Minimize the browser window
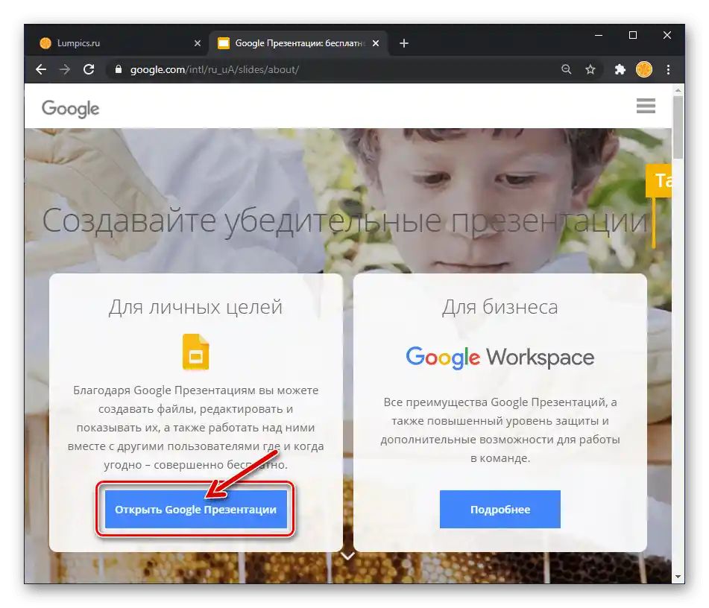 [599, 35]
